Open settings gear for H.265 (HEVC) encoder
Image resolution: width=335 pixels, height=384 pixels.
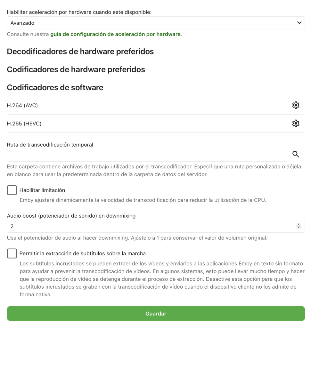pyautogui.click(x=296, y=124)
